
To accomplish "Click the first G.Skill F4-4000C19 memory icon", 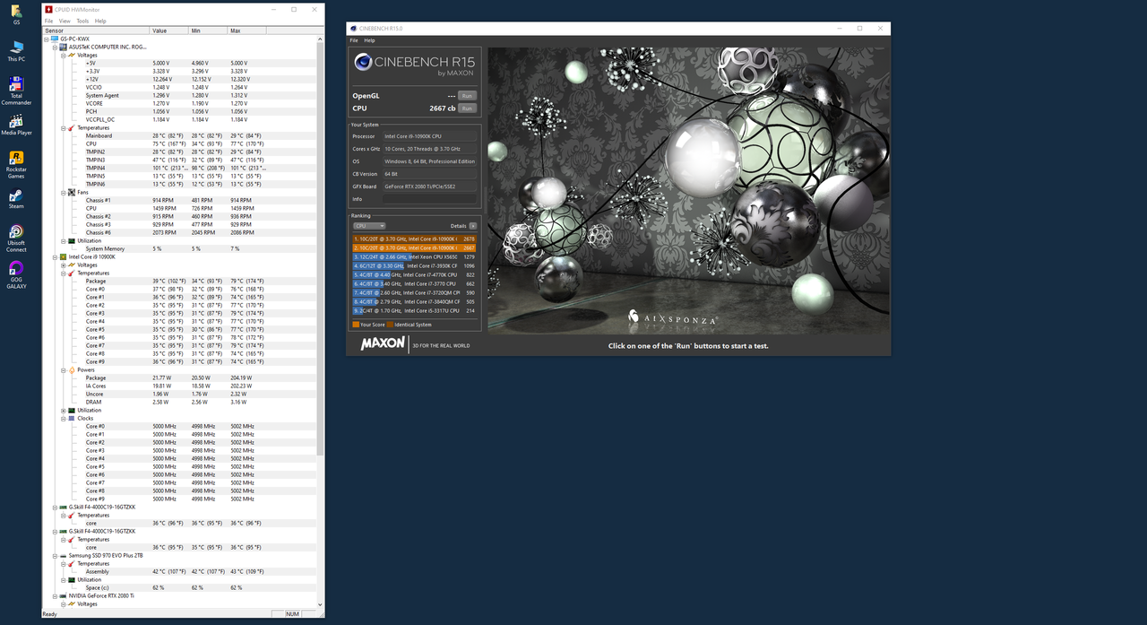I will (64, 507).
